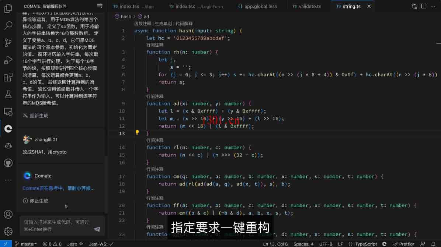The height and width of the screenshot is (247, 441).
Task: Open UTF-8 encoding selector
Action: click(x=326, y=244)
